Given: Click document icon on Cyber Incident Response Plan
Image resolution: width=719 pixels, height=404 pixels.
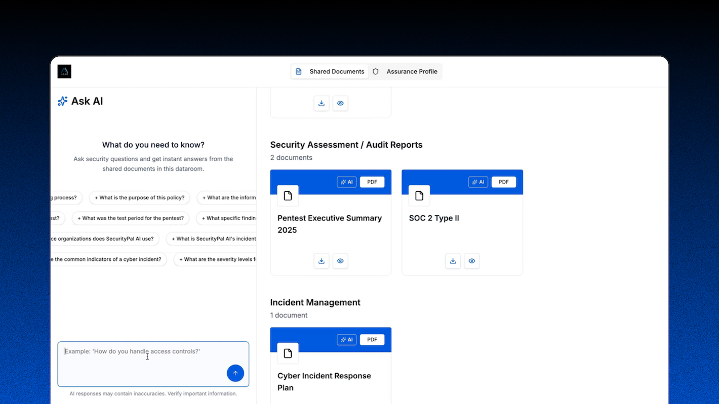Looking at the screenshot, I should [x=288, y=353].
